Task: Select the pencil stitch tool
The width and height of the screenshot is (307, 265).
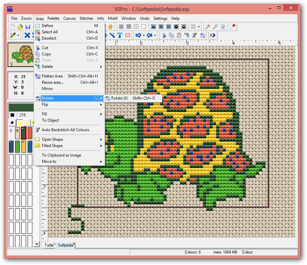Action: point(13,35)
